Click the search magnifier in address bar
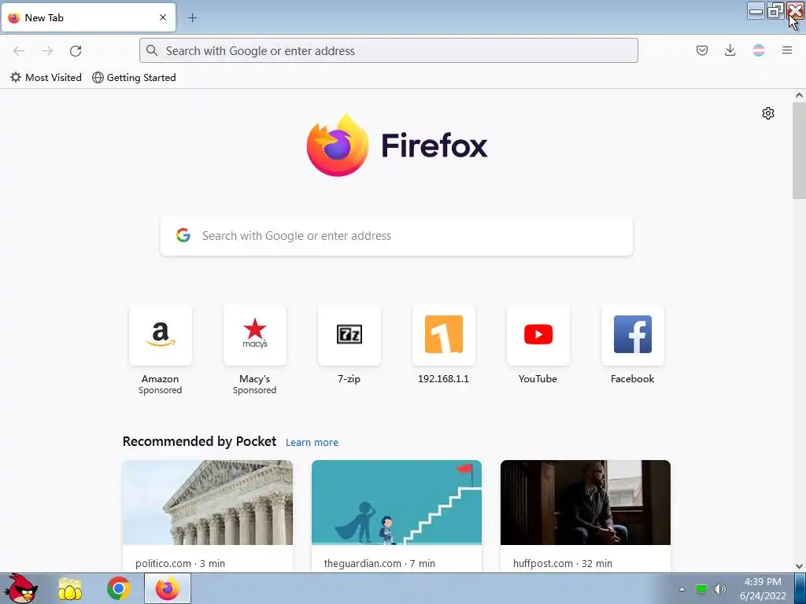 pyautogui.click(x=152, y=50)
